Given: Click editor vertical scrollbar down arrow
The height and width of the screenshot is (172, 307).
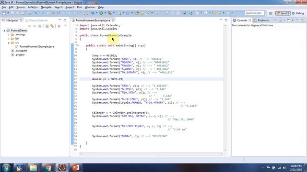Looking at the screenshot, I should click(x=225, y=150).
